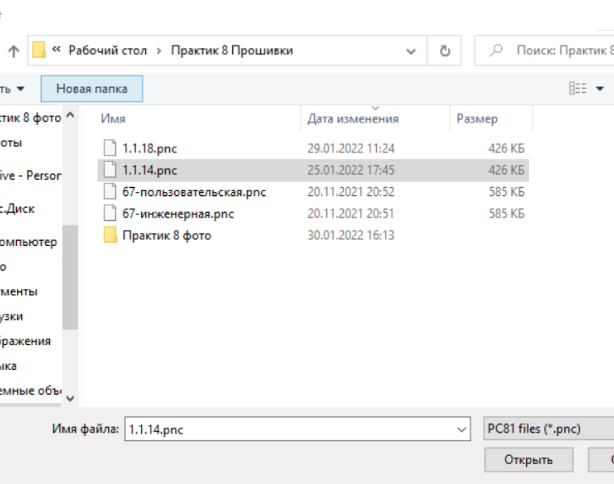614x484 pixels.
Task: Click Рабочий стол in breadcrumb path
Action: (x=108, y=51)
